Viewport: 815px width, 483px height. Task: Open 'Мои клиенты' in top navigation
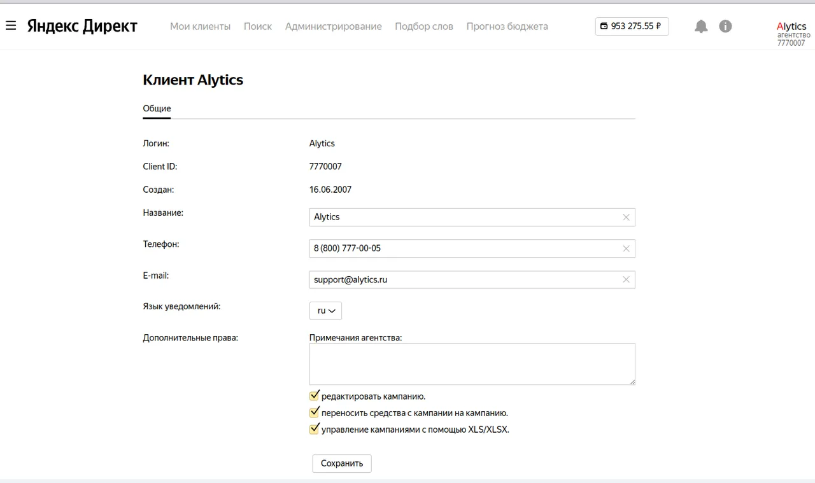pos(200,26)
